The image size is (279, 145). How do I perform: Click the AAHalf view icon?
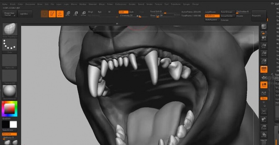coord(264,62)
